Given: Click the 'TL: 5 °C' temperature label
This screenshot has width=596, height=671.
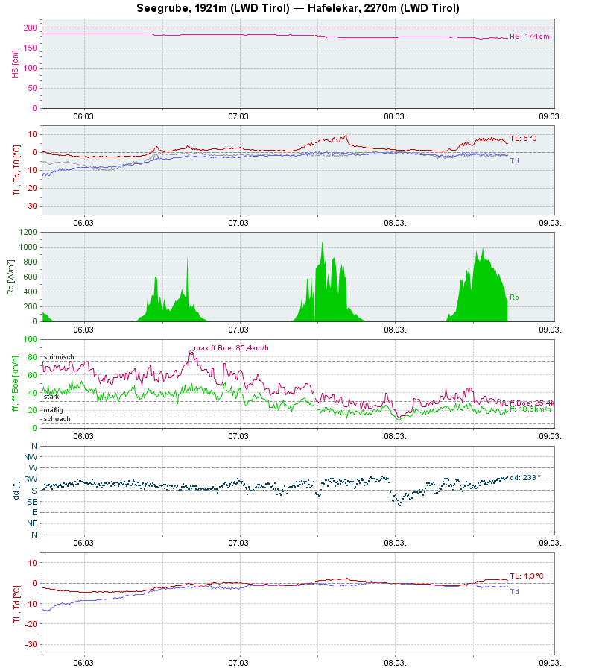Looking at the screenshot, I should coord(523,138).
